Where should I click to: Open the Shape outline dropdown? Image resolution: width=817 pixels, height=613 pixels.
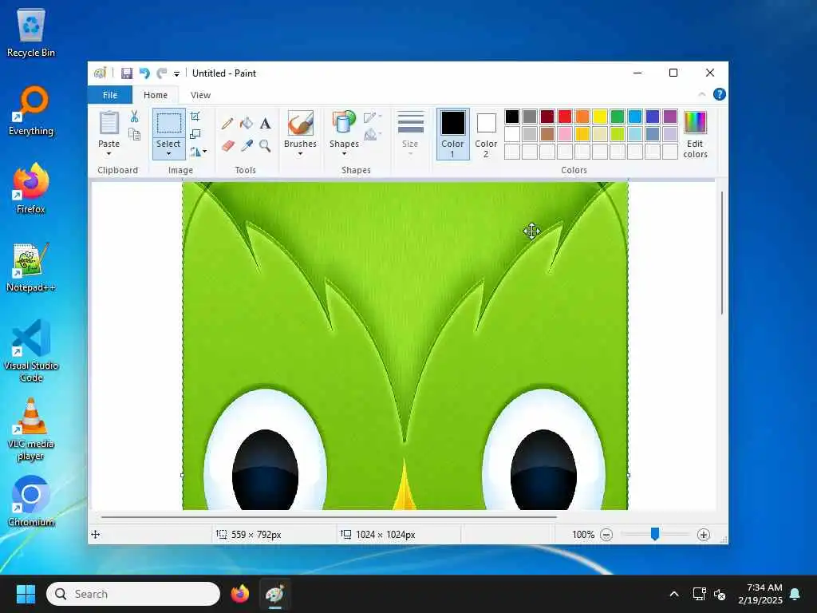[373, 117]
